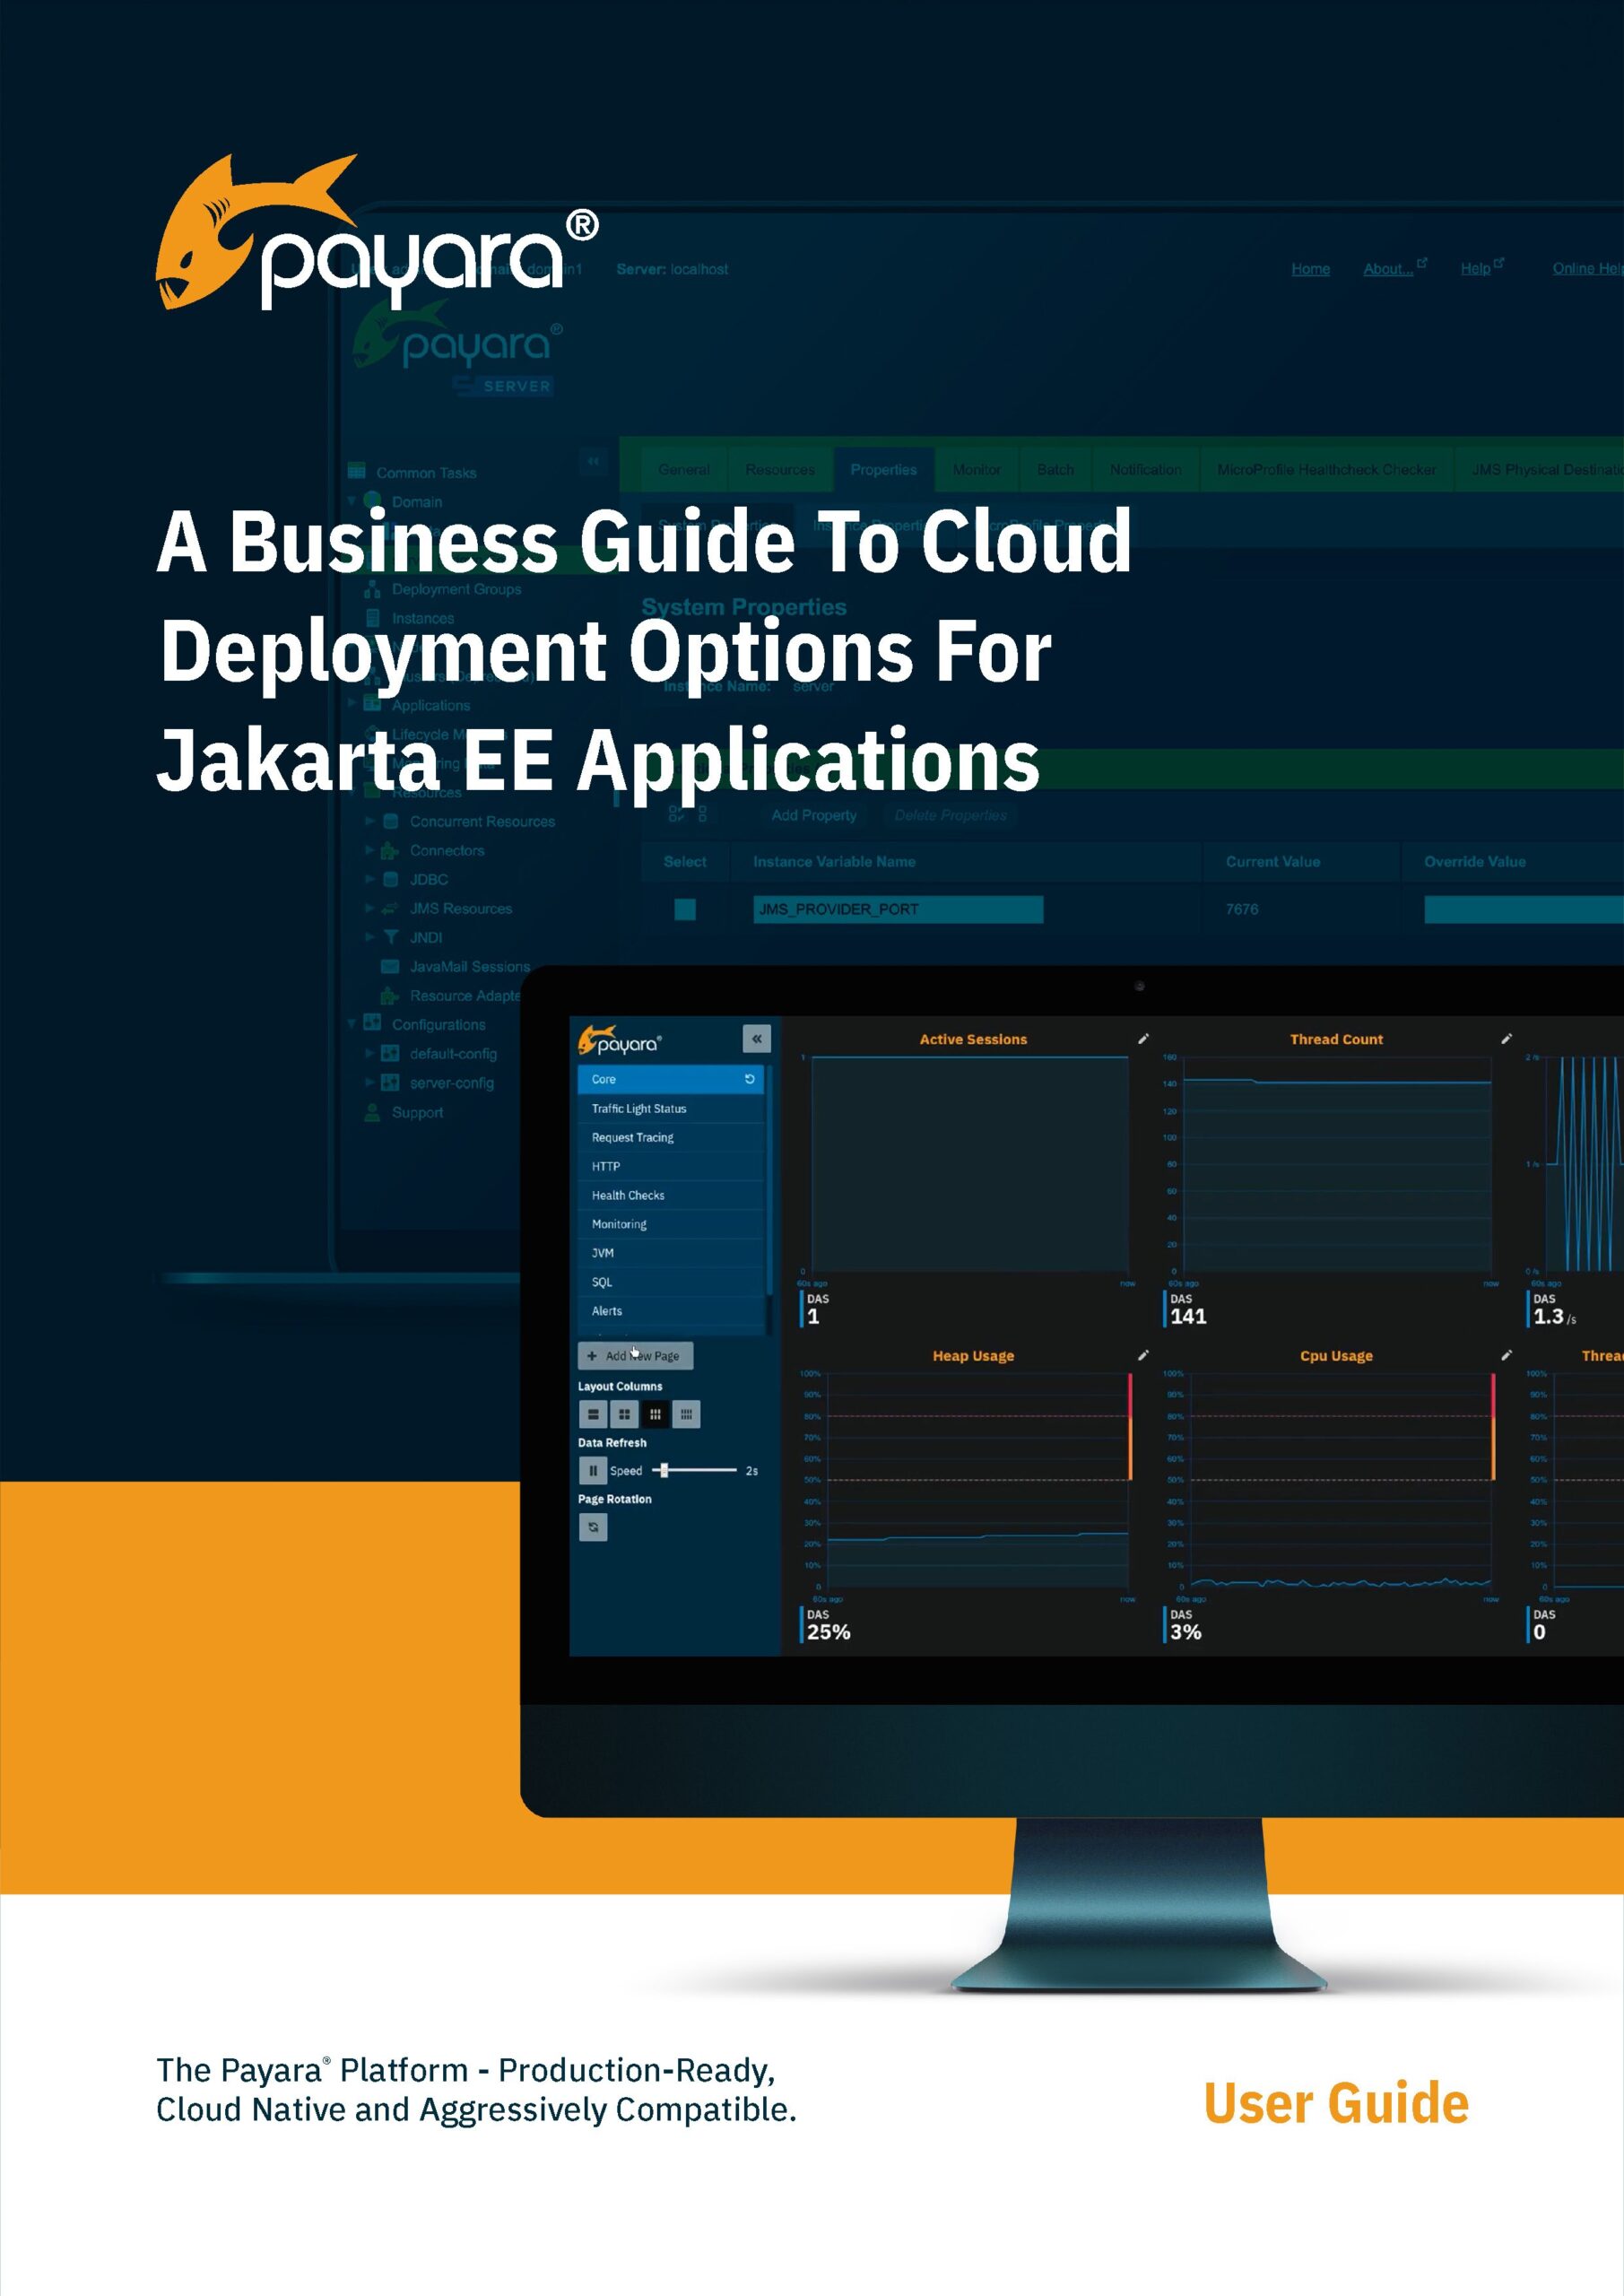Viewport: 1624px width, 2296px height.
Task: Open Heap Usage edit pencil icon
Action: [x=1143, y=1355]
